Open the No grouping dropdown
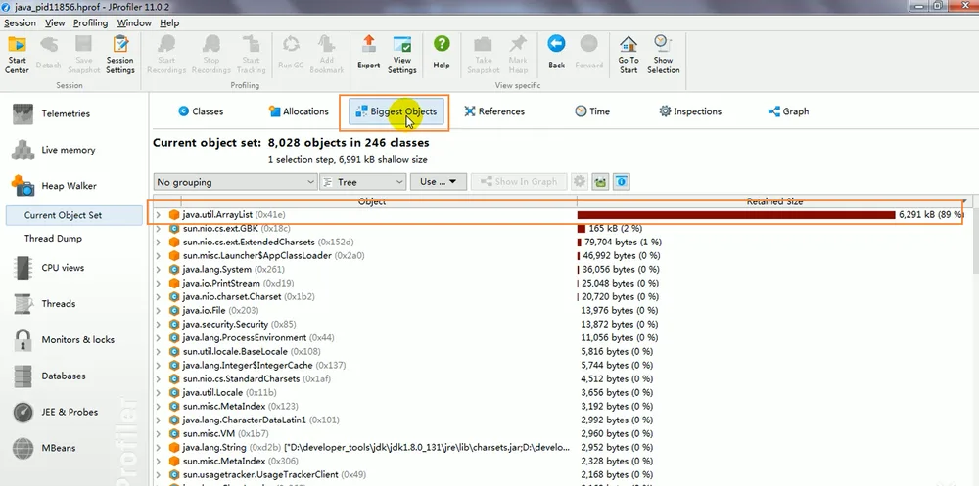 [235, 182]
